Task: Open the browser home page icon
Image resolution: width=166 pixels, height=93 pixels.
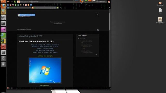Action: coord(109,2)
